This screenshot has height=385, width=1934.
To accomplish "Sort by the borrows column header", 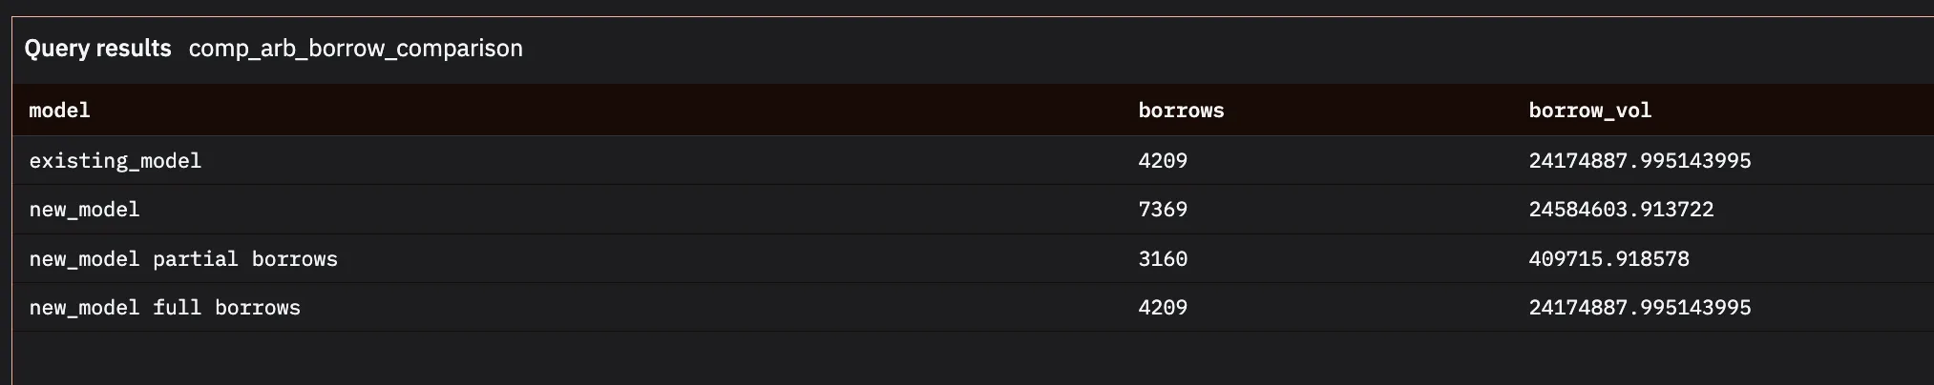I will click(1181, 111).
